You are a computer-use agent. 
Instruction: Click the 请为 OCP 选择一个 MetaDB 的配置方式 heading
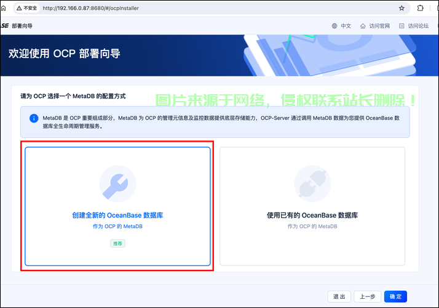[x=73, y=96]
